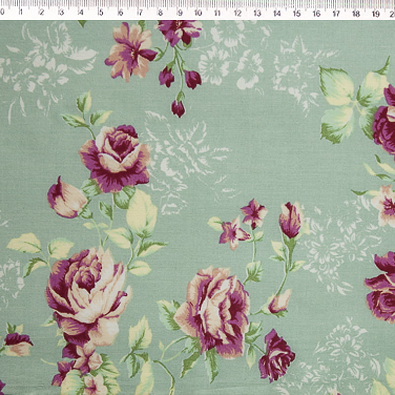The height and width of the screenshot is (395, 395).
Task: Click the number 3 on the ruler
Action: [x=61, y=12]
